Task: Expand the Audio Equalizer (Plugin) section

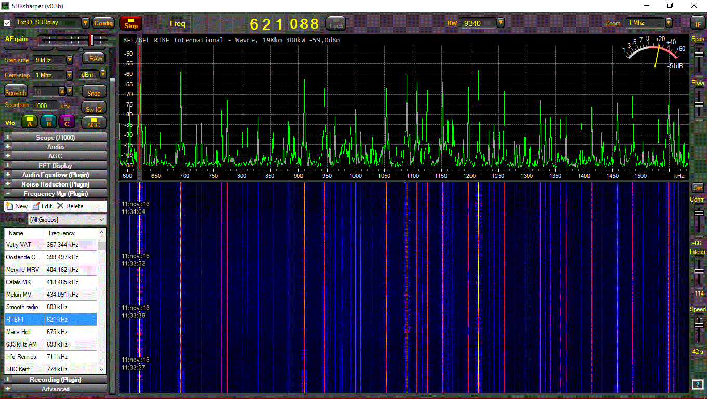Action: 55,175
